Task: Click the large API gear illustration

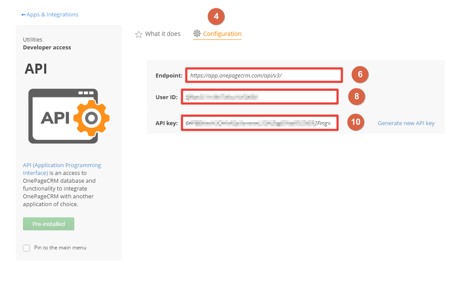Action: point(69,116)
